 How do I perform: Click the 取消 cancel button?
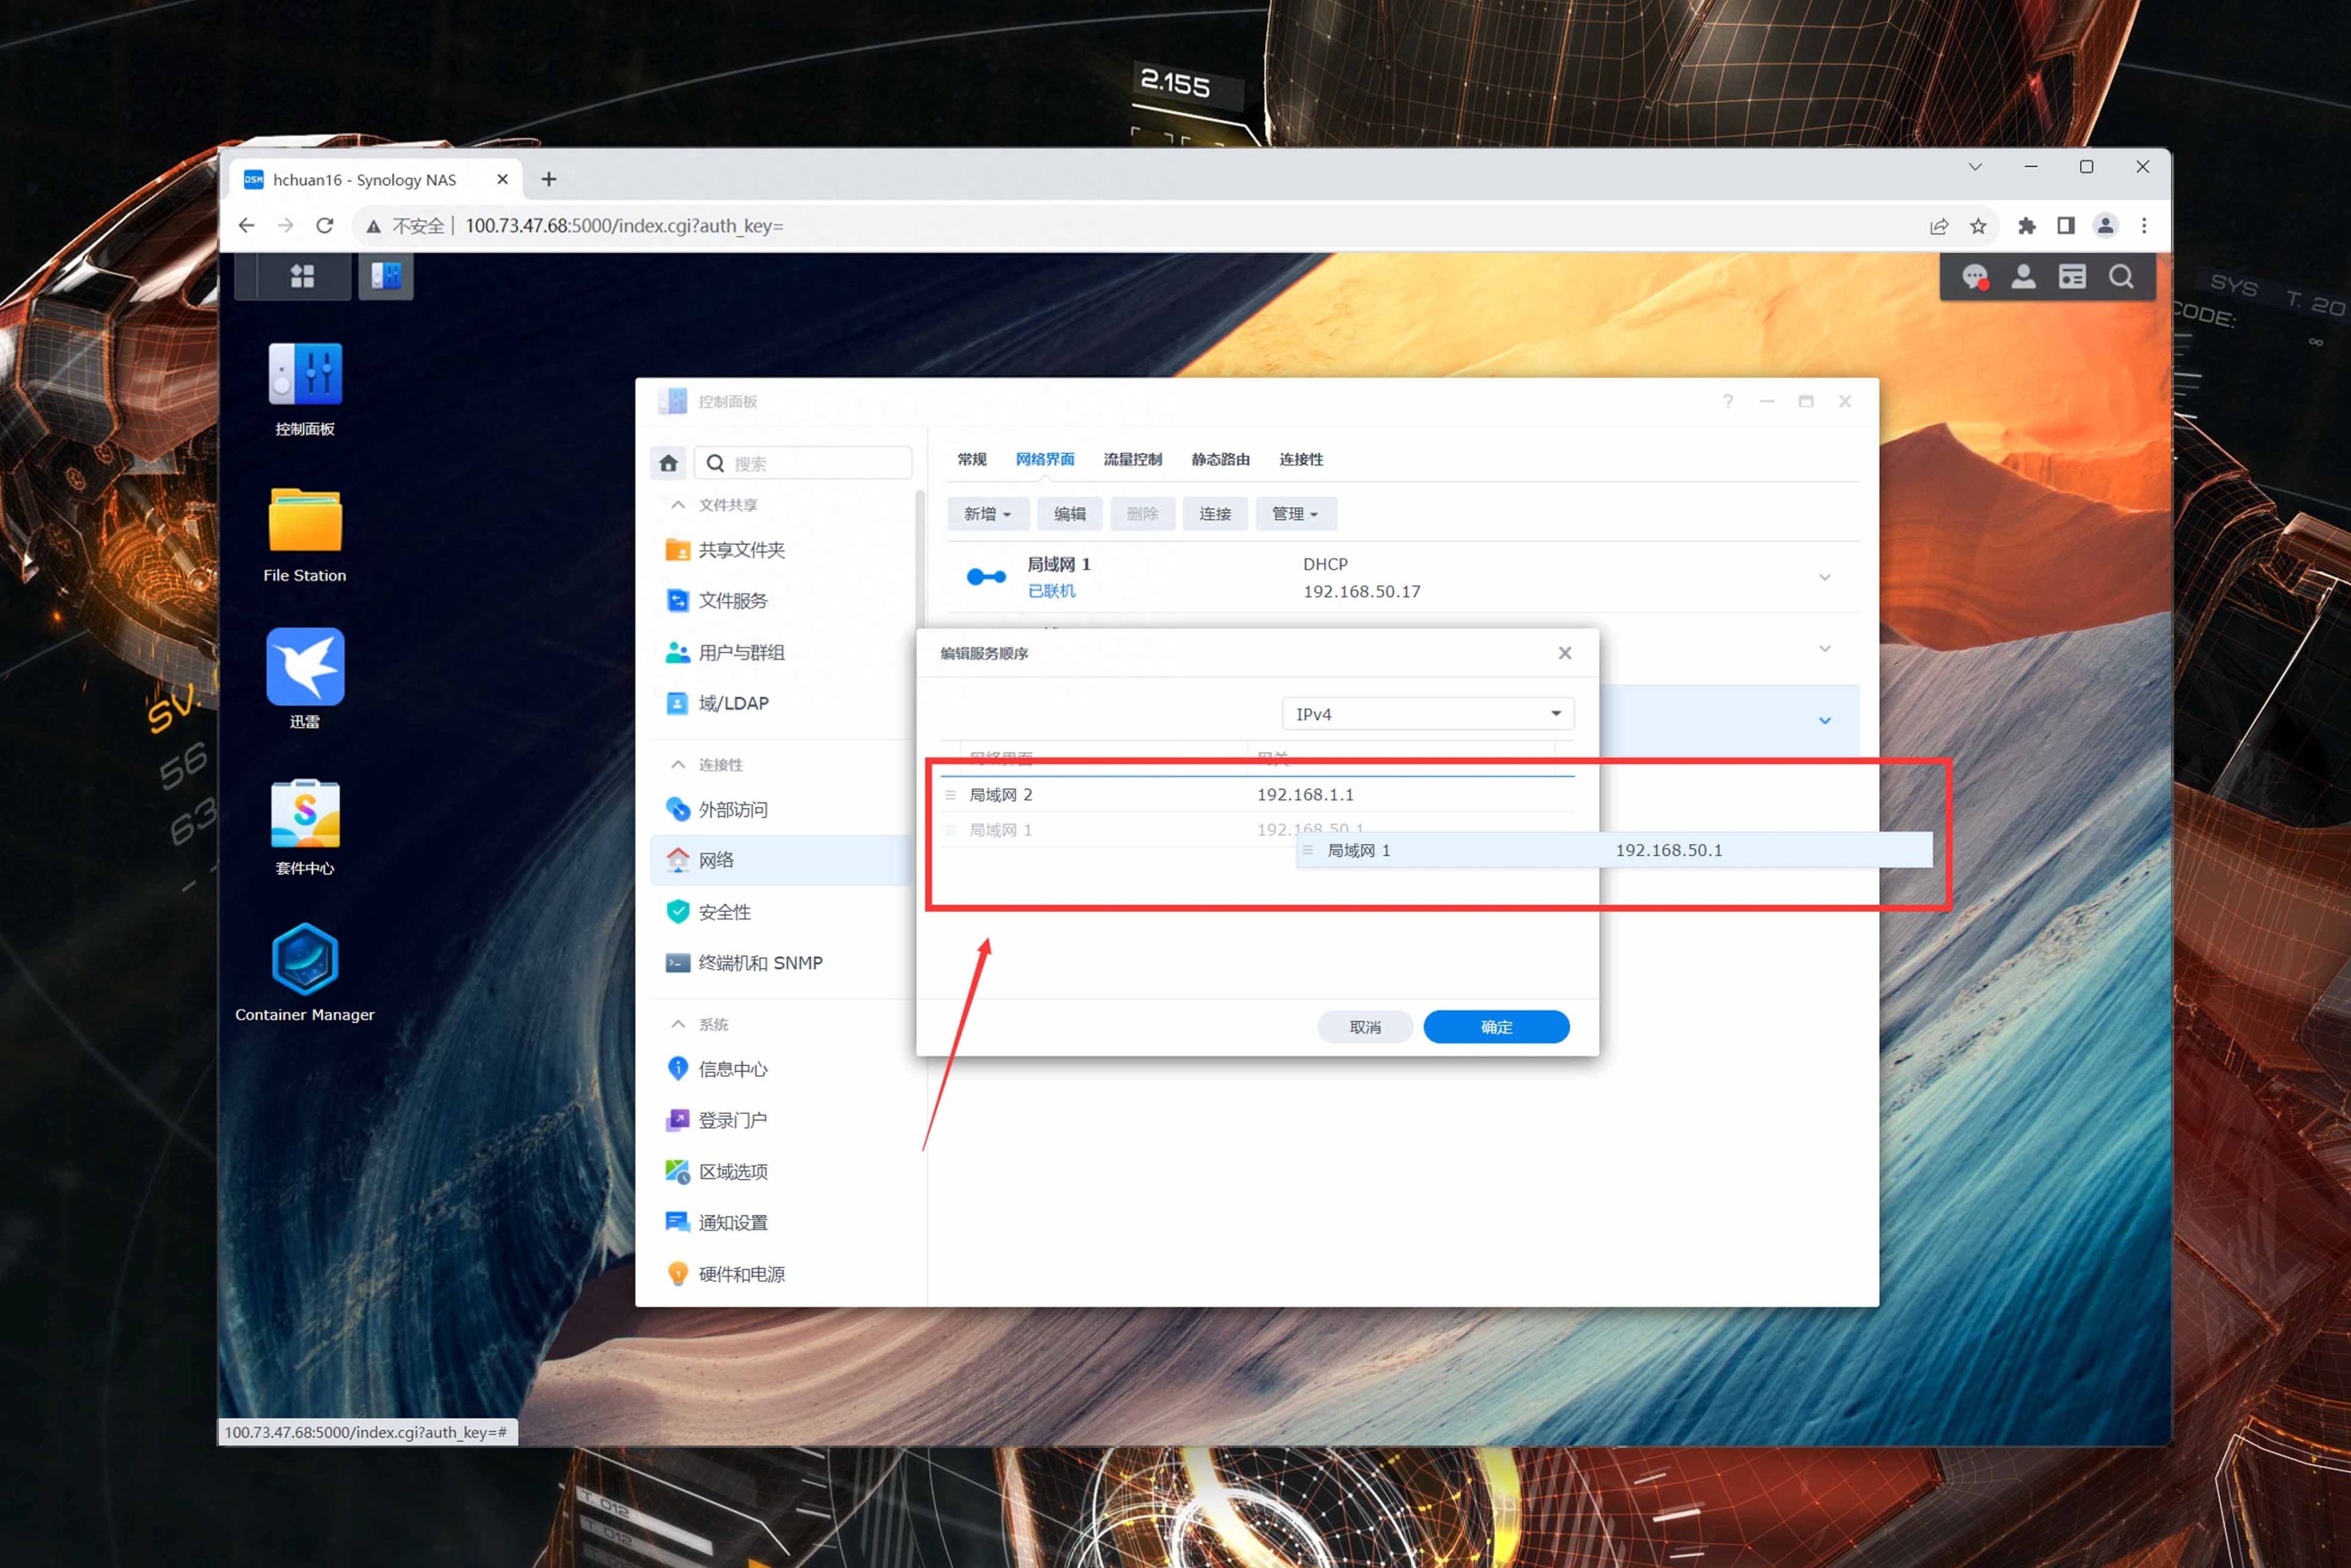[x=1365, y=1027]
